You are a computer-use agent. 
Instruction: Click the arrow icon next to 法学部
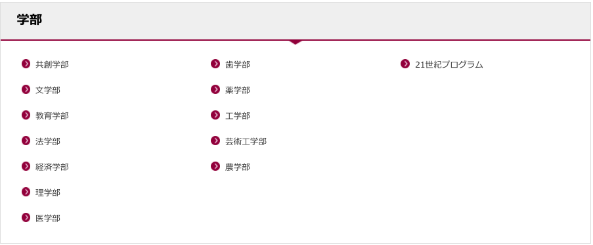(26, 141)
